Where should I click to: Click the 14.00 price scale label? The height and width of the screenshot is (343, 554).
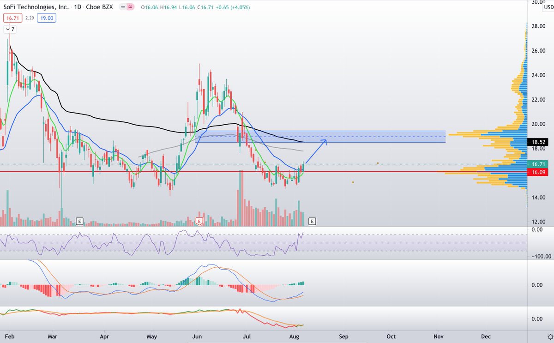(538, 198)
